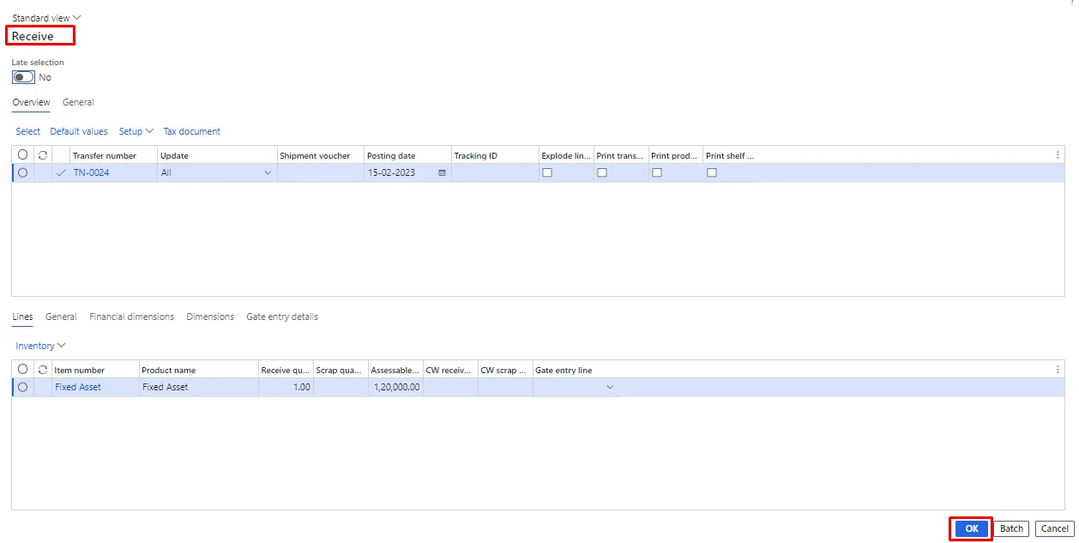
Task: Open lines grid column options menu
Action: (x=1058, y=370)
